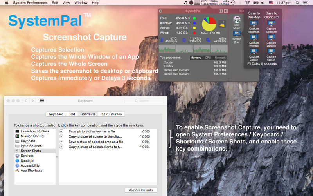Switch top processes to Memory

coord(196,58)
